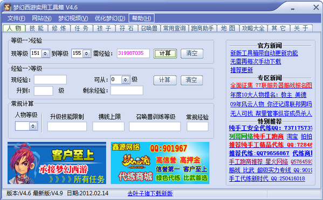This screenshot has width=323, height=200.
Task: Expand the 人物等级 dropdown
Action: point(33,126)
